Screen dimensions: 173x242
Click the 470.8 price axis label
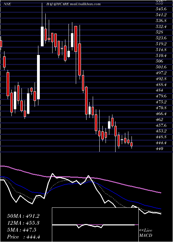tap(161, 108)
